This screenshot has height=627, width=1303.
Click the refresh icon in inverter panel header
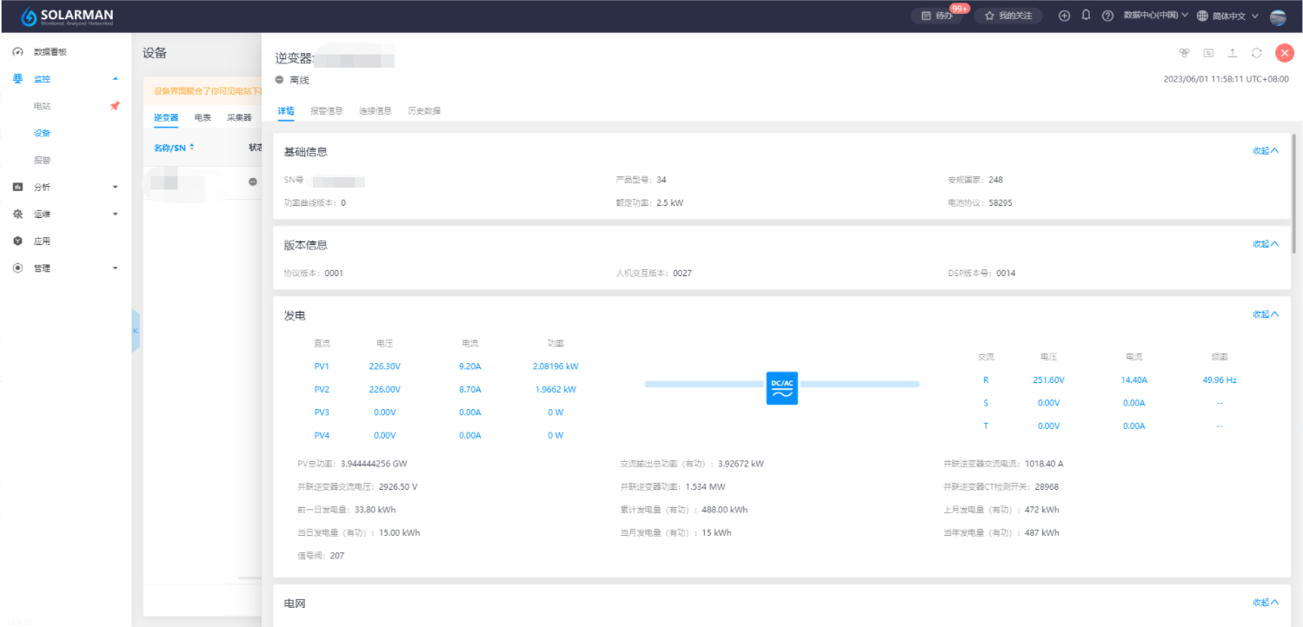[1256, 53]
